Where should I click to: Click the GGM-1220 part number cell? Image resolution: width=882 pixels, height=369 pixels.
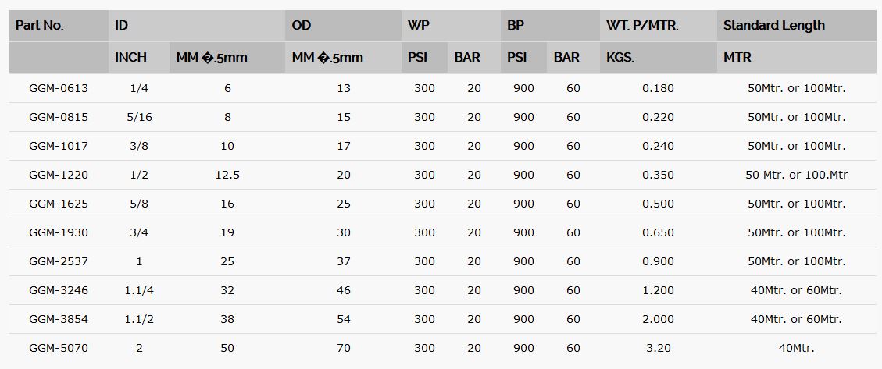pyautogui.click(x=59, y=175)
